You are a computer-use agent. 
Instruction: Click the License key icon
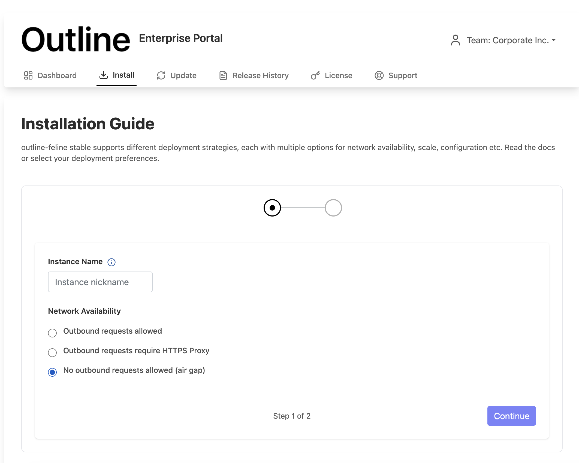point(315,75)
